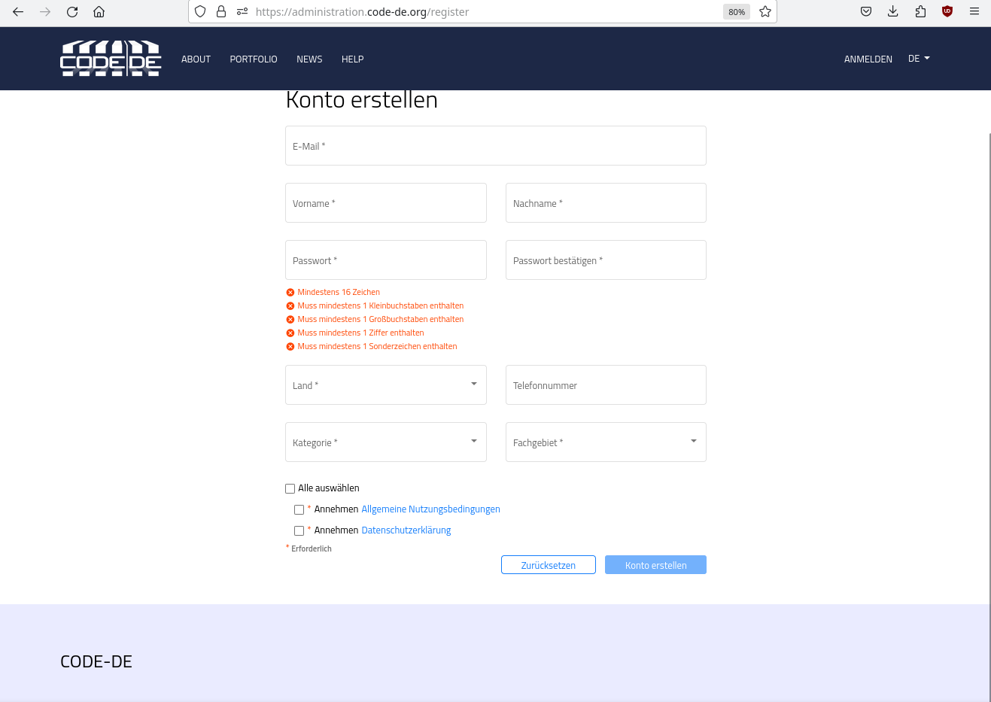Image resolution: width=991 pixels, height=702 pixels.
Task: Click the 'Erforderlich' note text
Action: [312, 549]
